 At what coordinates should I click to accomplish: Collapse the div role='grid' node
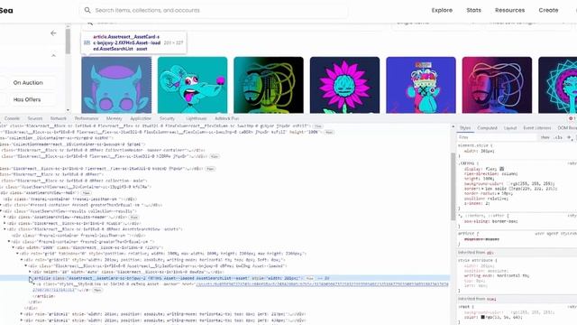coord(17,254)
